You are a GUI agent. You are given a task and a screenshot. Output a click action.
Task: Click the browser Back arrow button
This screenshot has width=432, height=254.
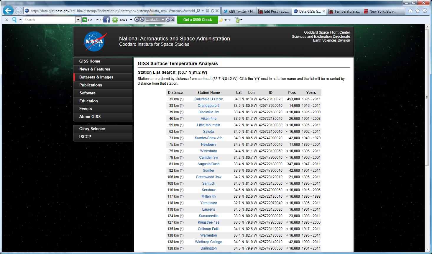[8, 11]
